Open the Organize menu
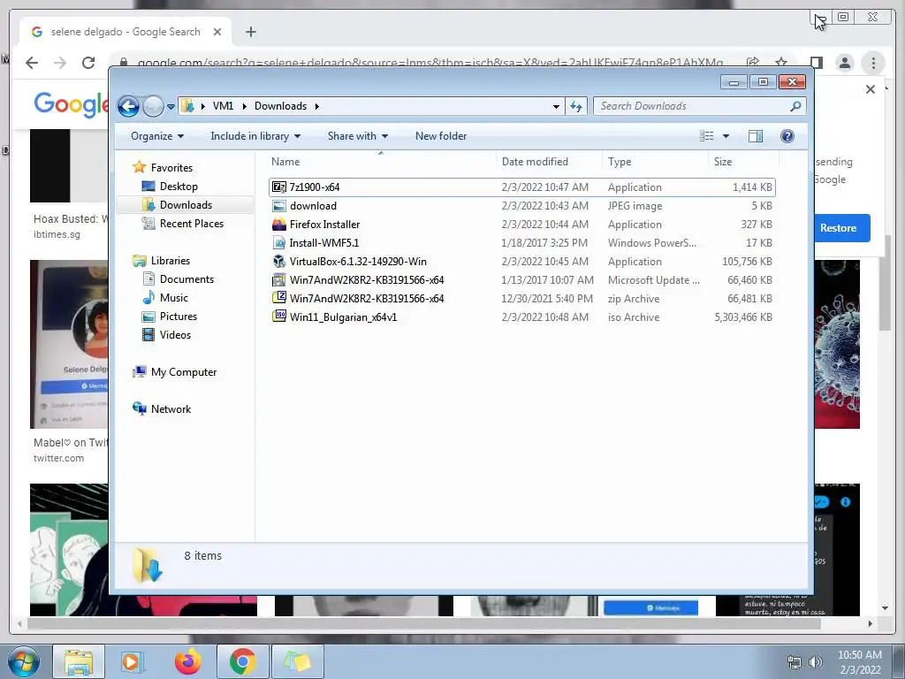This screenshot has width=905, height=679. point(157,136)
